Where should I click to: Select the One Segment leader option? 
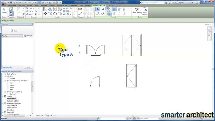click(x=102, y=9)
